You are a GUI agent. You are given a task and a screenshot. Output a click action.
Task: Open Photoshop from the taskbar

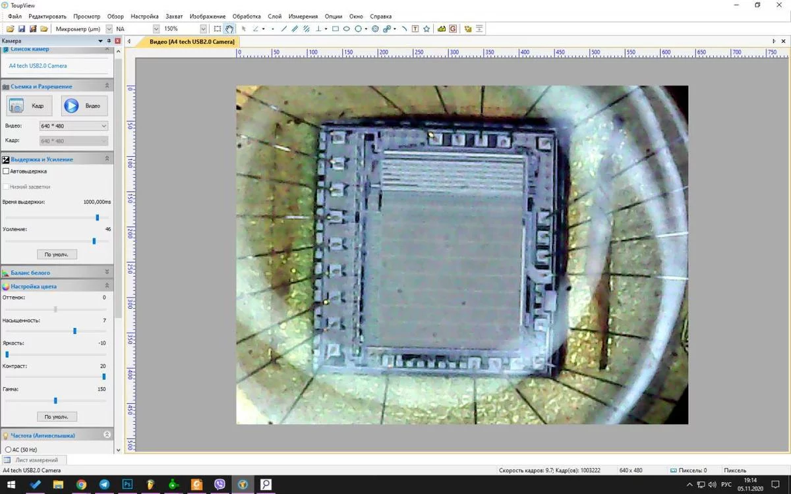[x=127, y=485]
